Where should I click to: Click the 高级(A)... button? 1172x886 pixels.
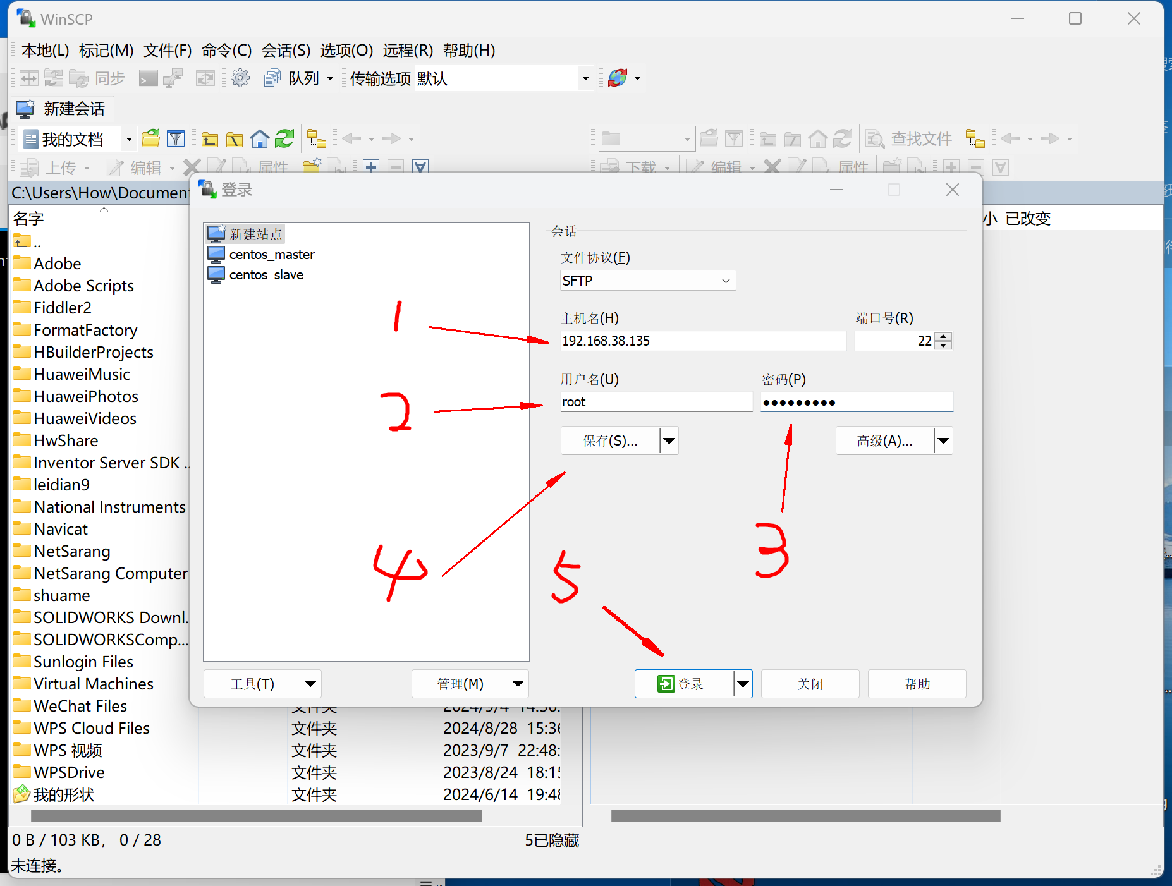point(884,440)
